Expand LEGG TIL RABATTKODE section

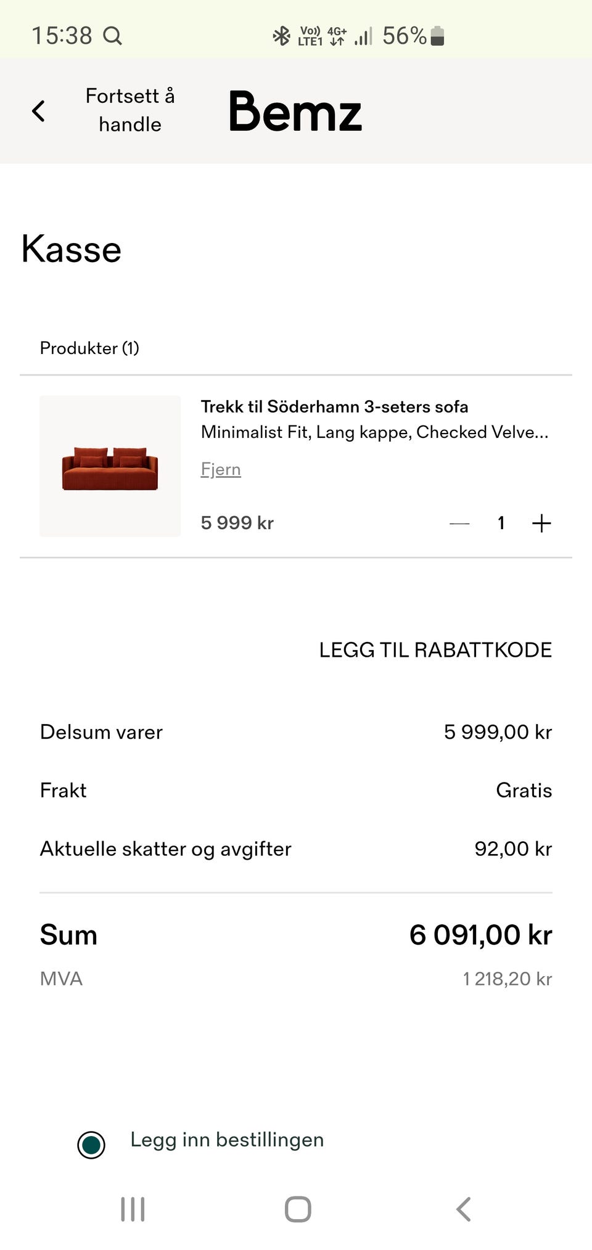coord(435,650)
